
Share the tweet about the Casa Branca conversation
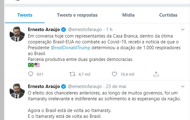[156, 74]
